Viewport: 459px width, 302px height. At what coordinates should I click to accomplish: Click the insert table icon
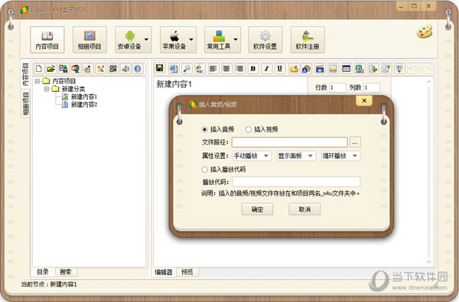(x=347, y=69)
